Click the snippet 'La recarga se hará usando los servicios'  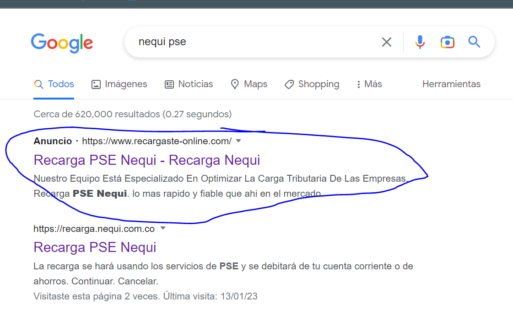tap(223, 273)
